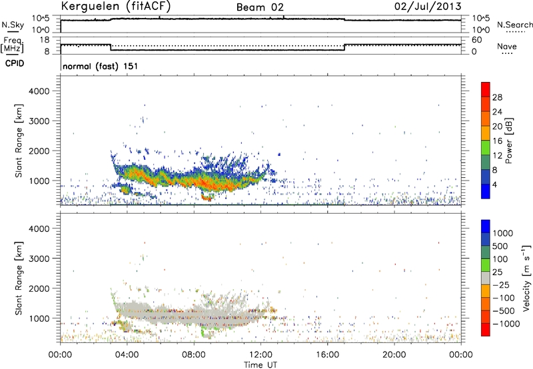Viewport: 533px width, 369px height.
Task: Click the '16:00' time axis label
Action: [327, 355]
